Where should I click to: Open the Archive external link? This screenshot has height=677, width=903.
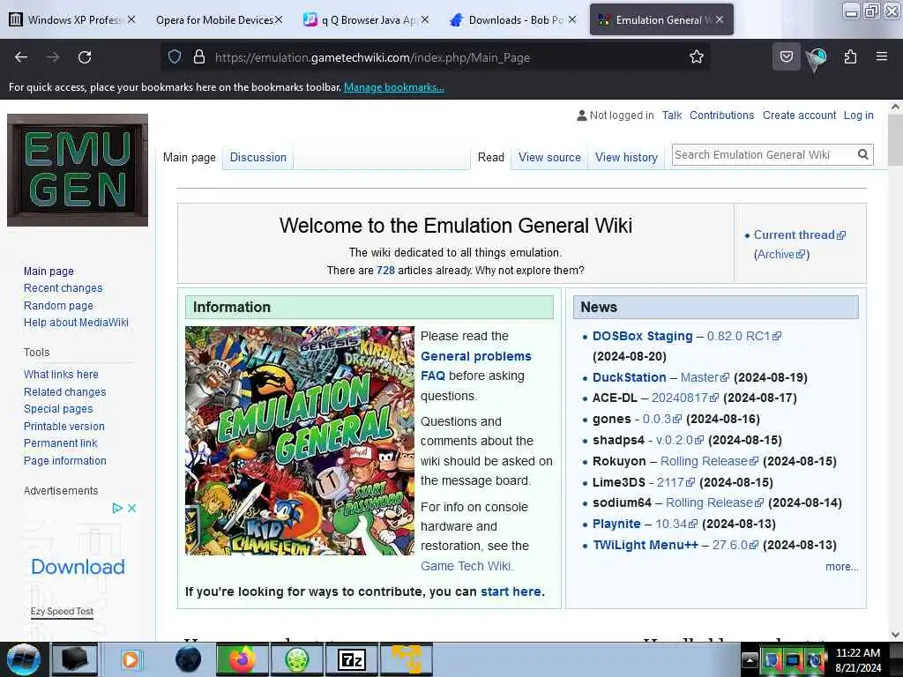(x=781, y=255)
